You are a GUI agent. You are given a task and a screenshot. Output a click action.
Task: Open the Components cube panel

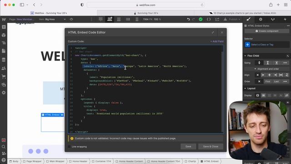coord(4,35)
